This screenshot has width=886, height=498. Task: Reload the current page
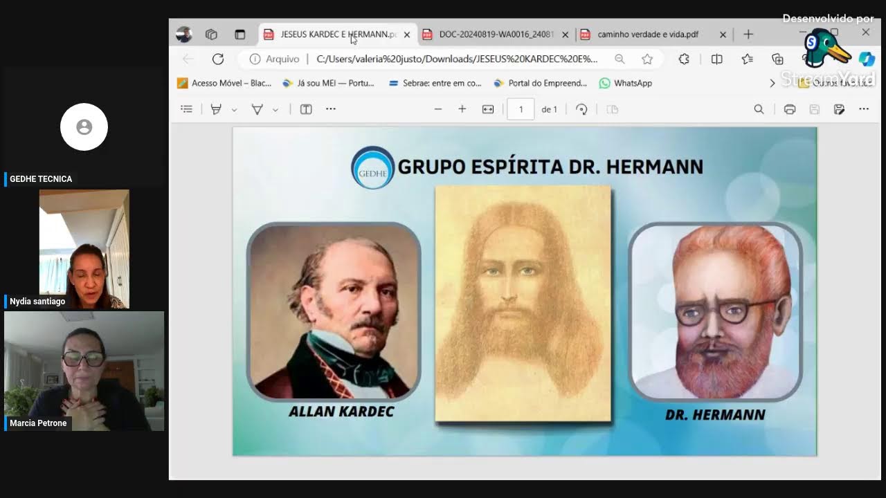218,59
